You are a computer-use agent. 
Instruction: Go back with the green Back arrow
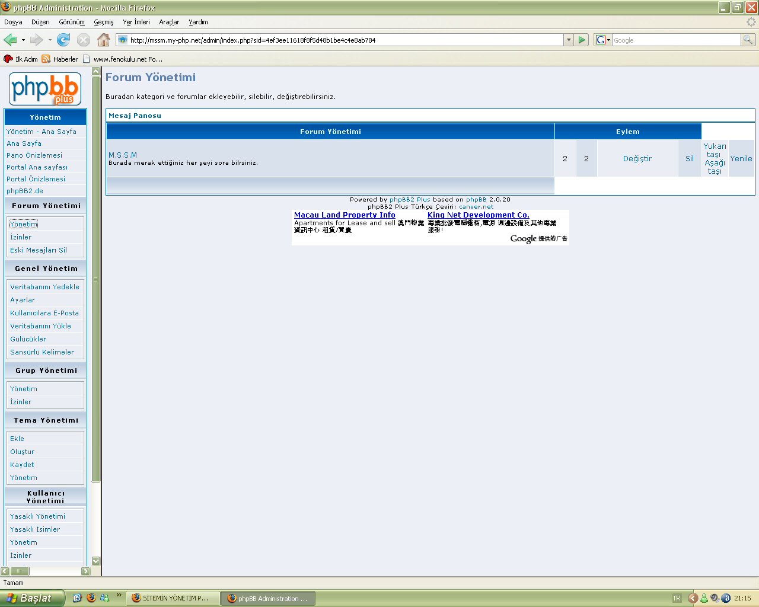10,40
